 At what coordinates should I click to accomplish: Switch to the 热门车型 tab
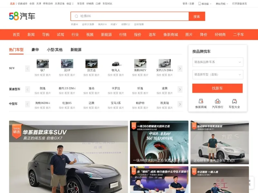[x=16, y=50]
